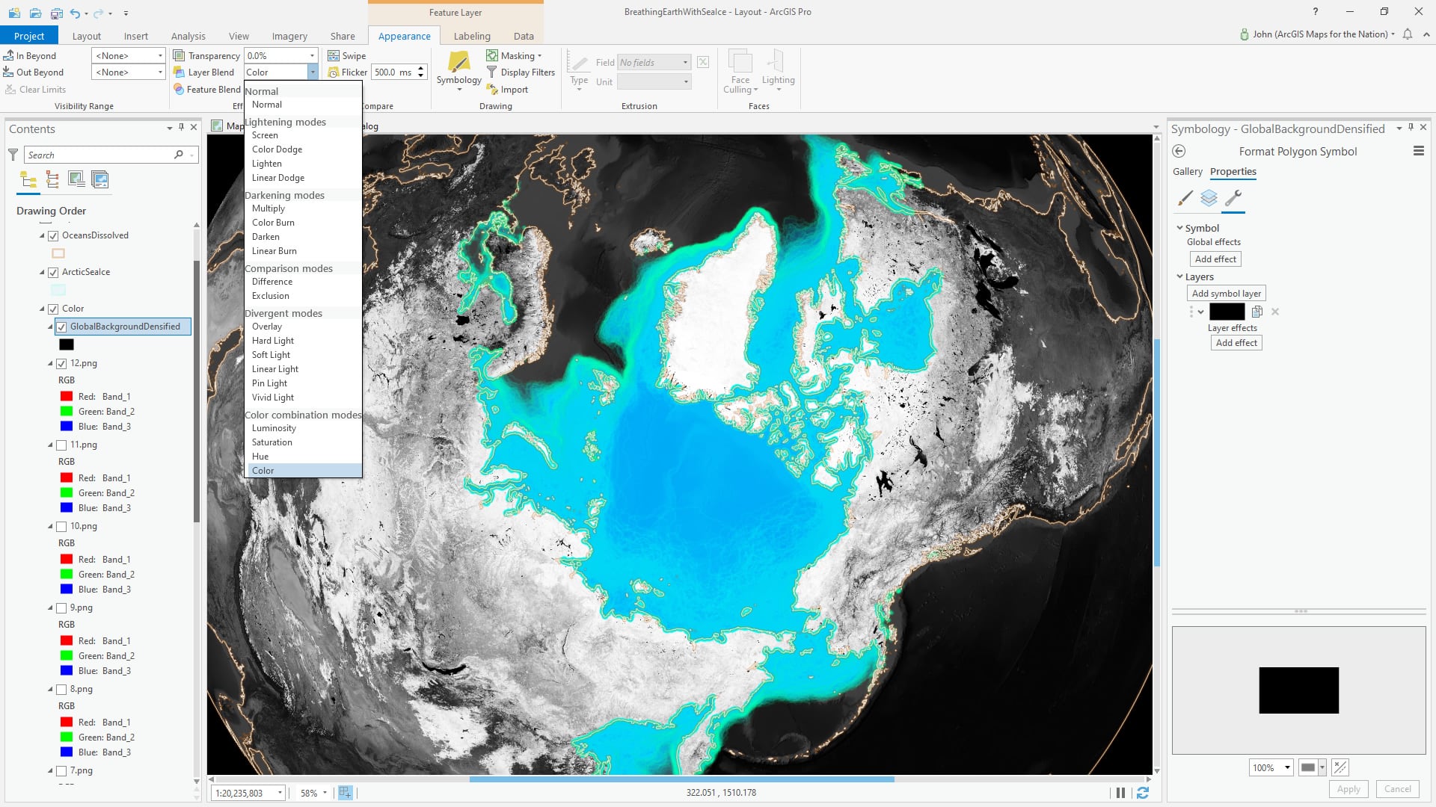Activate the Flicker tool
This screenshot has width=1436, height=807.
click(348, 72)
